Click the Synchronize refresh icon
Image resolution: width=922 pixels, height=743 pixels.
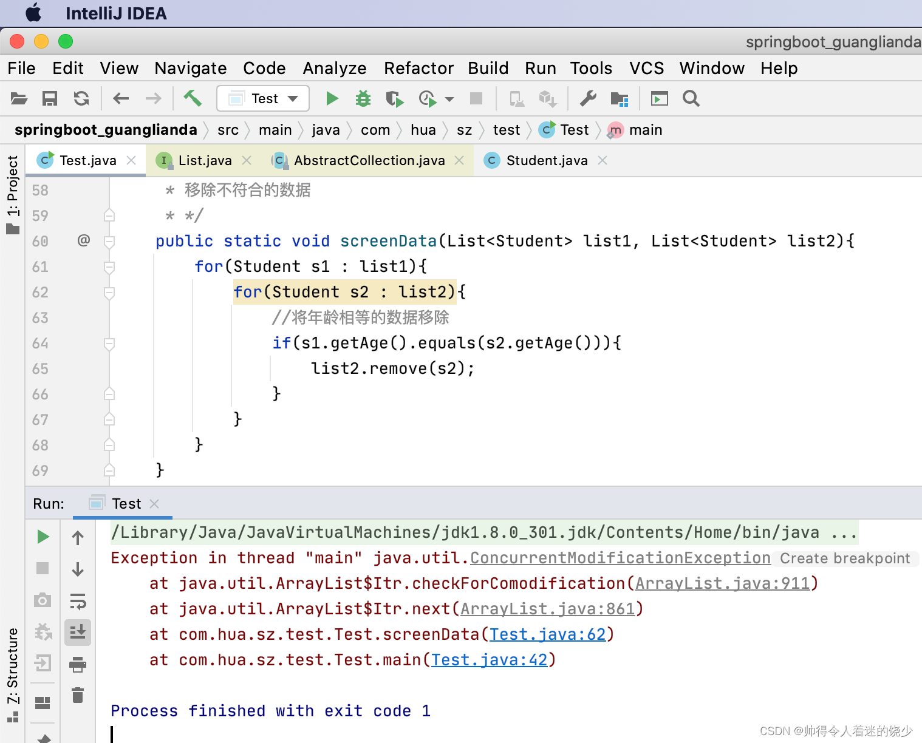pyautogui.click(x=81, y=98)
